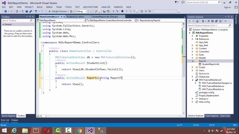Click the Comment selected lines icon
239x134 pixels.
(113, 12)
